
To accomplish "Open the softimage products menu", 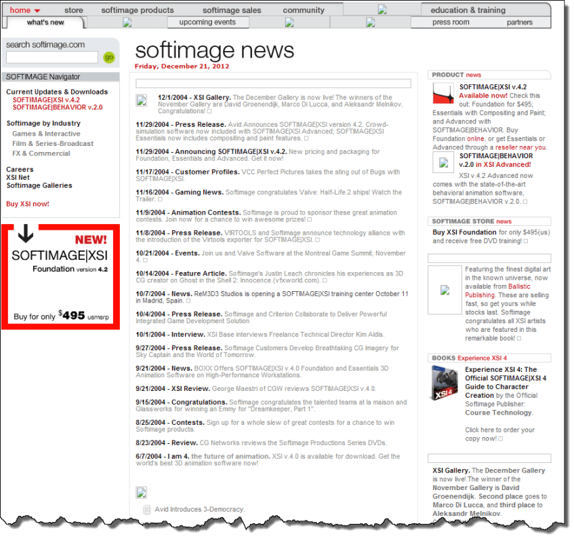I will coord(137,10).
